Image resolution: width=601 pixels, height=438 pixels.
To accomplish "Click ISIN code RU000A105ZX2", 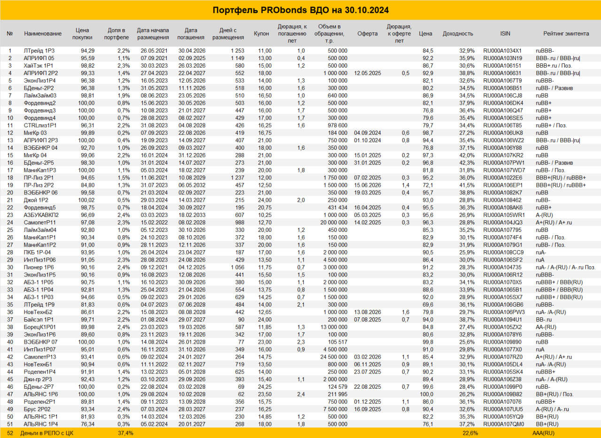I will pyautogui.click(x=502, y=327).
